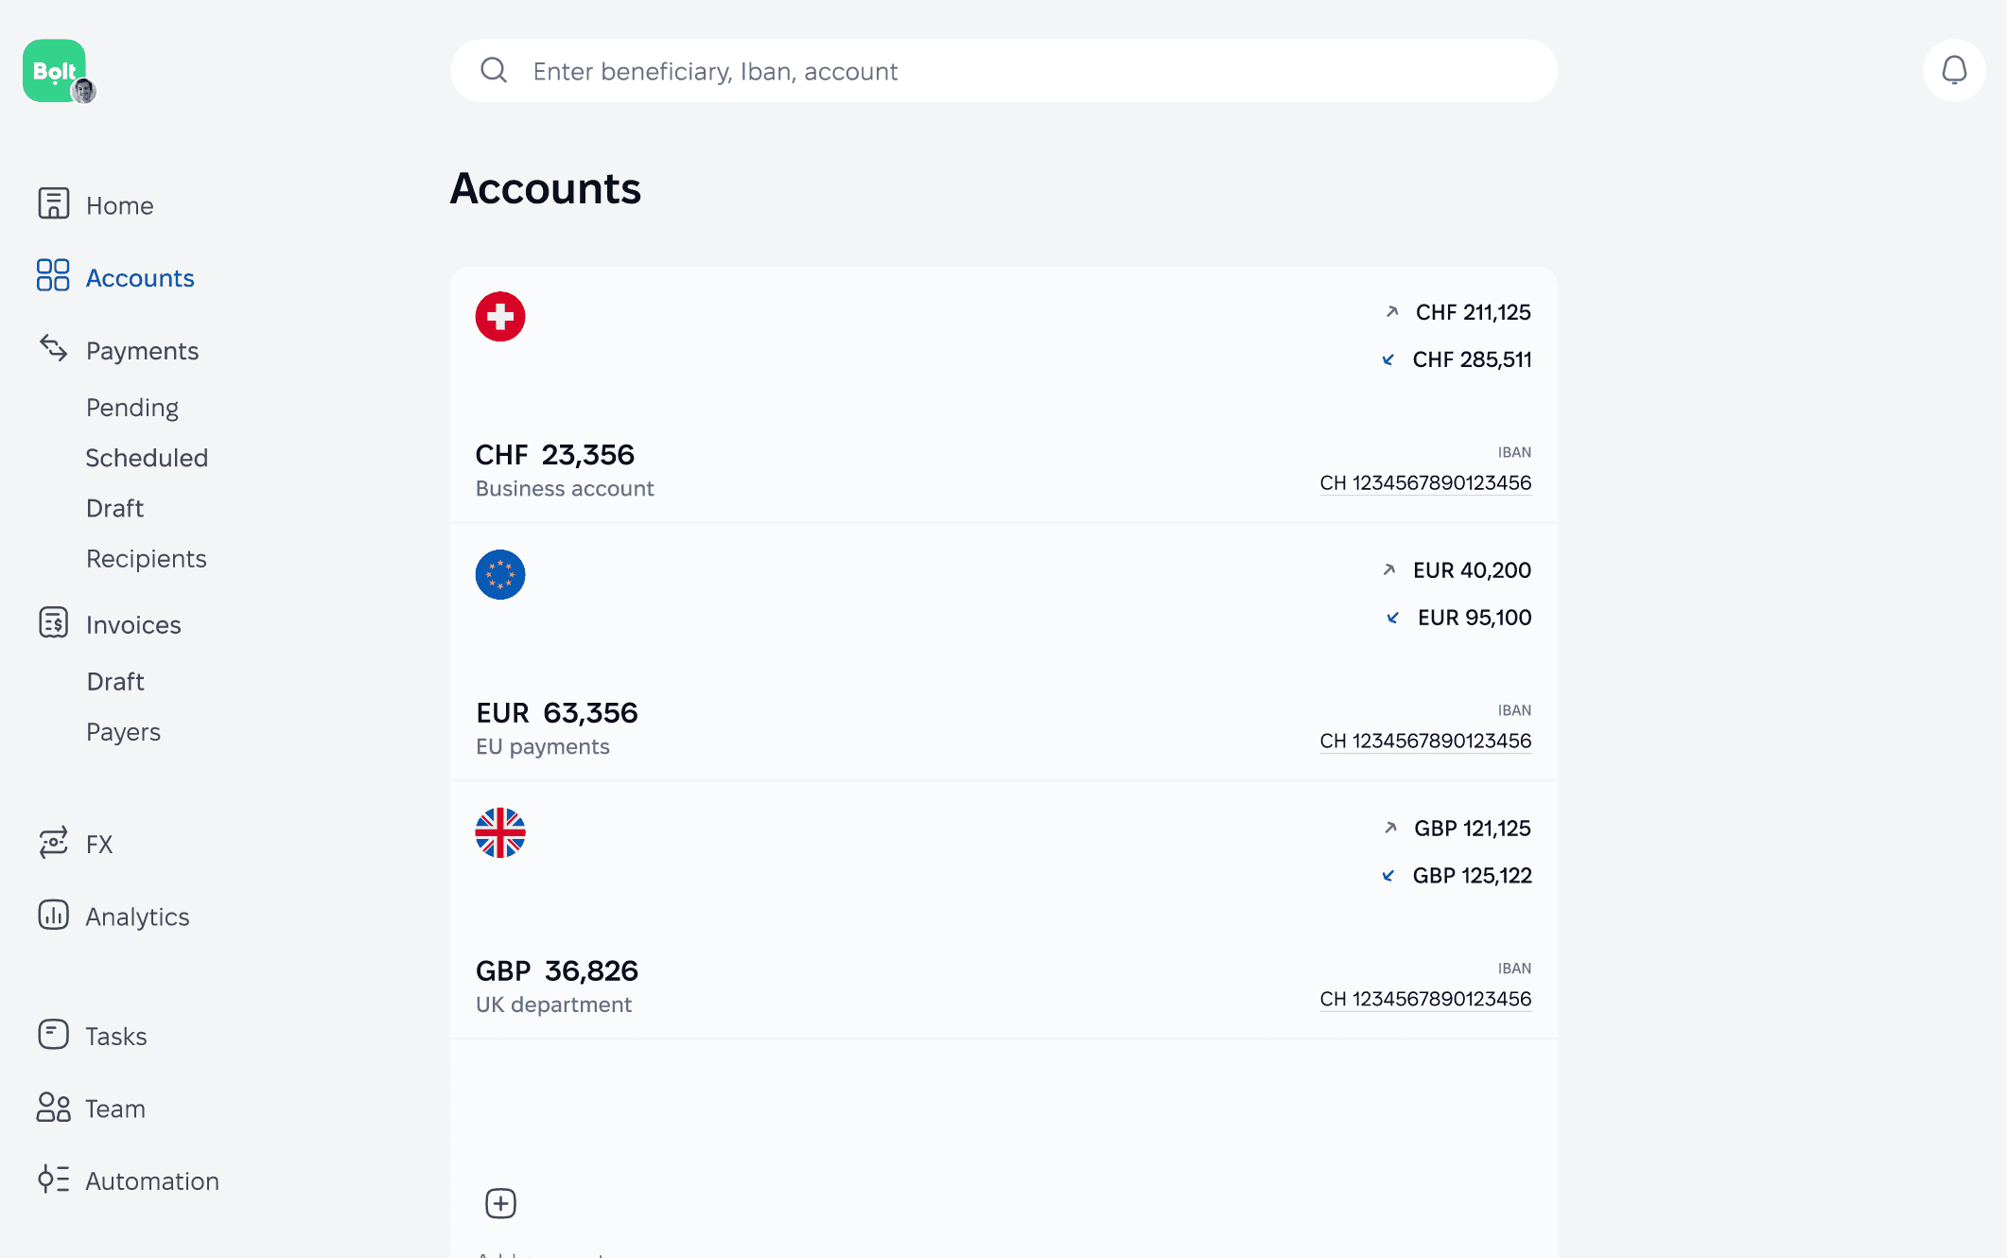Click the UK flag account icon
The height and width of the screenshot is (1258, 2007).
click(500, 833)
